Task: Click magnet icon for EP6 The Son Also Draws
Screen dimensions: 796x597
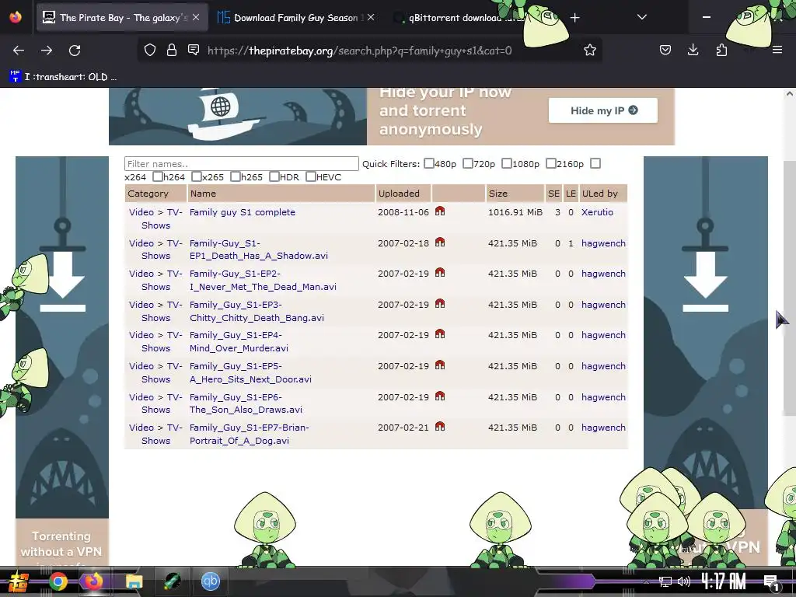Action: pyautogui.click(x=440, y=396)
